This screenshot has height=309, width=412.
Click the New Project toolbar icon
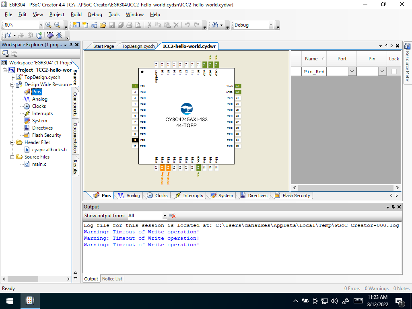coord(76,25)
